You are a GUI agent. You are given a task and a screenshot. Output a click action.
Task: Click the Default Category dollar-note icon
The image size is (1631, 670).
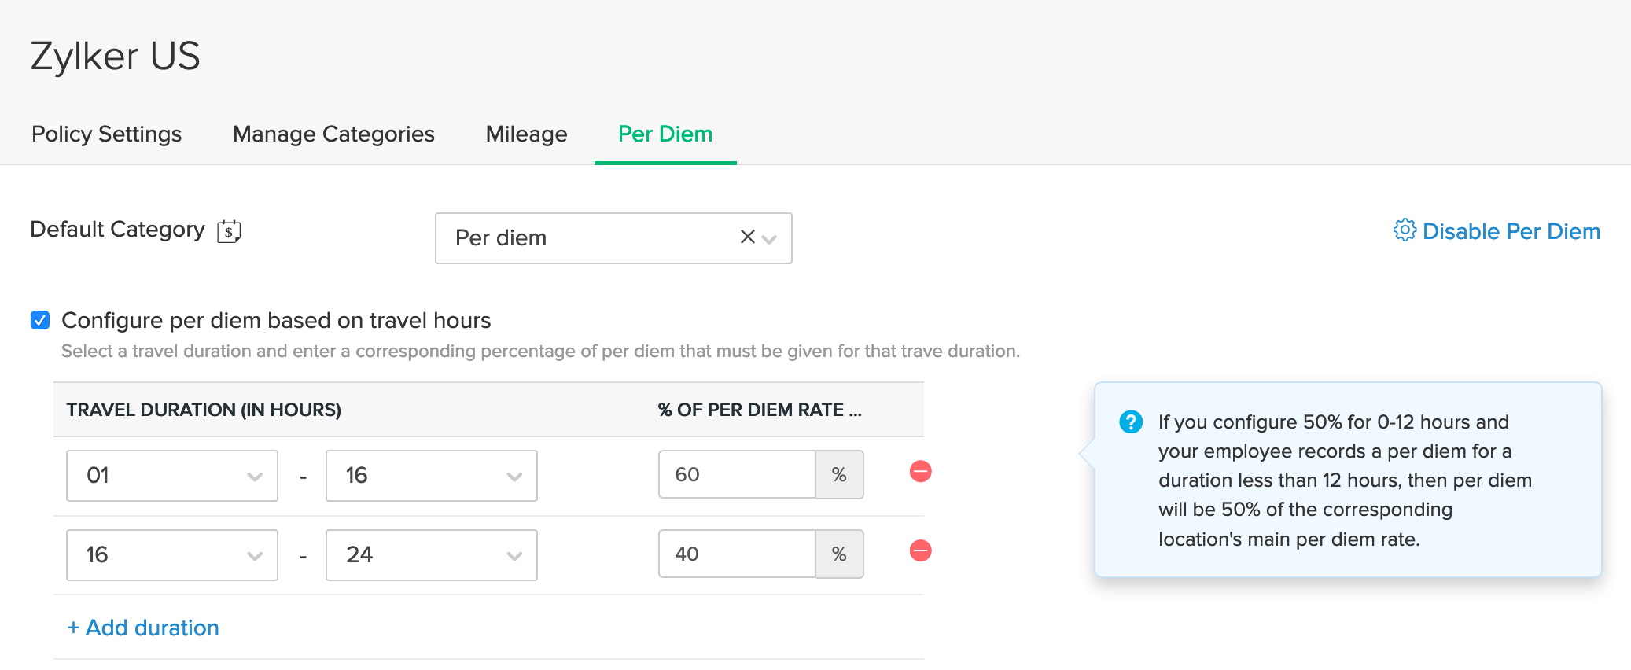click(229, 231)
